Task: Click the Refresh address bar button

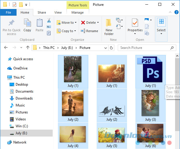Action: 111,48
